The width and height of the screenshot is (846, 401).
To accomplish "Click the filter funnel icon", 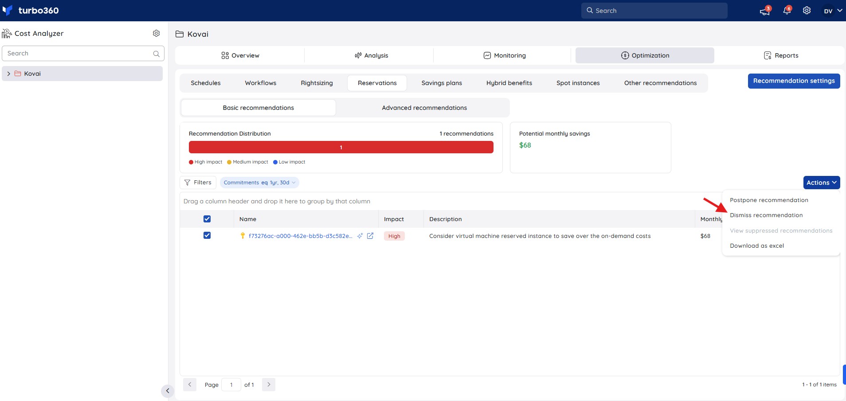I will click(x=188, y=183).
